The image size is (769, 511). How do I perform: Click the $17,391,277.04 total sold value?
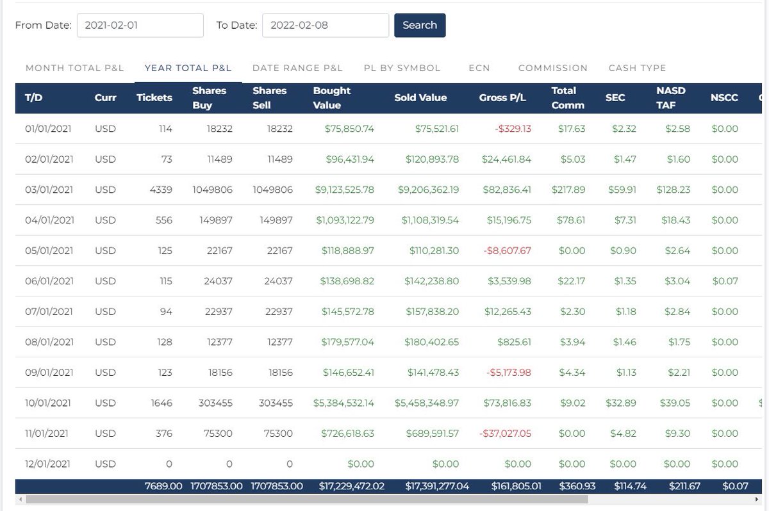pos(437,486)
